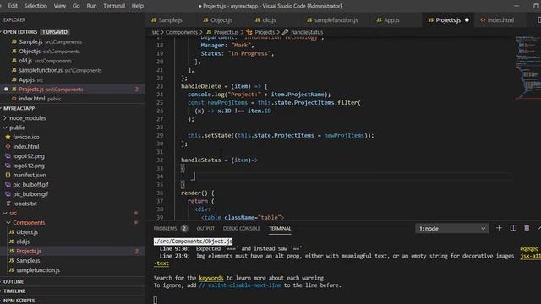The image size is (541, 304).
Task: Open the Edit menu
Action: pos(13,6)
